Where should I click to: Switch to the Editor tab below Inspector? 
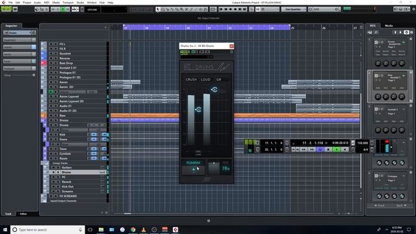[23, 214]
